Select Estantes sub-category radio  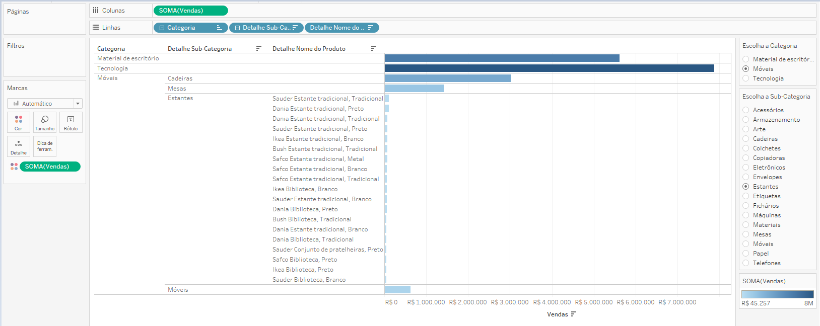coord(746,187)
